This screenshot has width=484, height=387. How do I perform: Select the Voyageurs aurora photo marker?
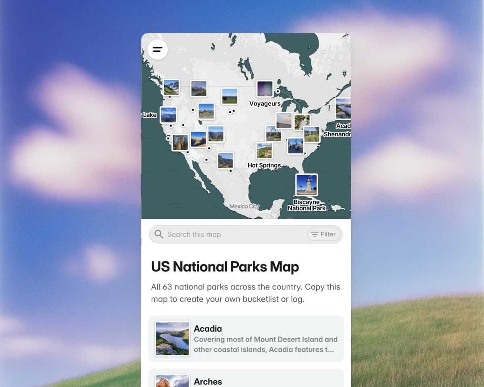tap(265, 89)
